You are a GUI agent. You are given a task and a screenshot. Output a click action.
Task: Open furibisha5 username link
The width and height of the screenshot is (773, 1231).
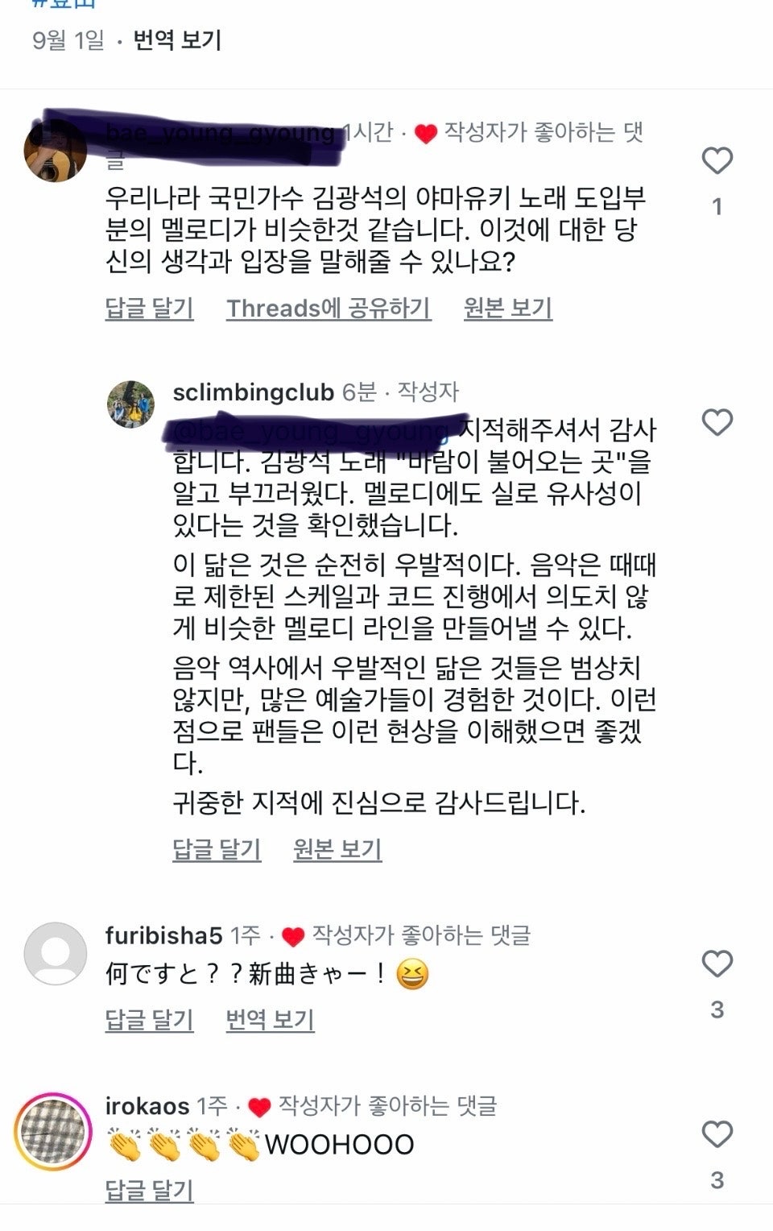point(163,935)
